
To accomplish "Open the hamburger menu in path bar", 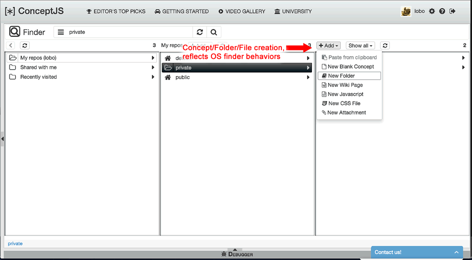I will coord(61,32).
